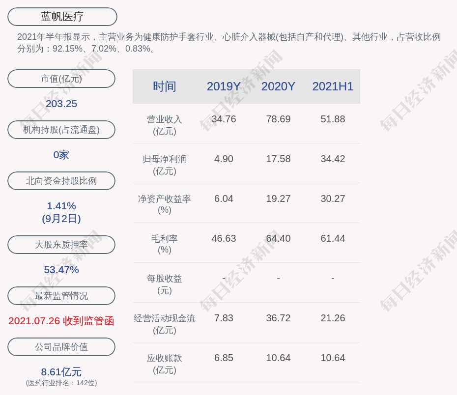Click the 医药行业排名:142位 ranking note

(x=61, y=383)
